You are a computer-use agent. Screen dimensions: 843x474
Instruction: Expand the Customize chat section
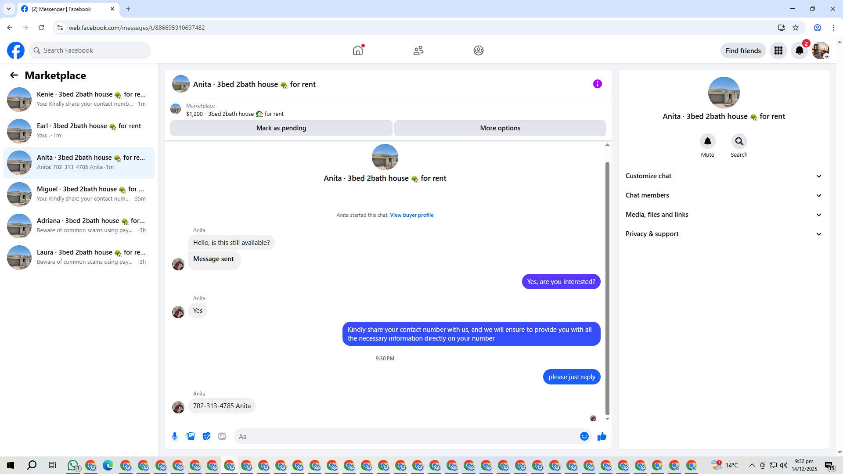pyautogui.click(x=723, y=176)
